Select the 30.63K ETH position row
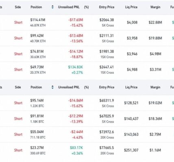This screenshot has width=174, height=162. tap(87, 54)
